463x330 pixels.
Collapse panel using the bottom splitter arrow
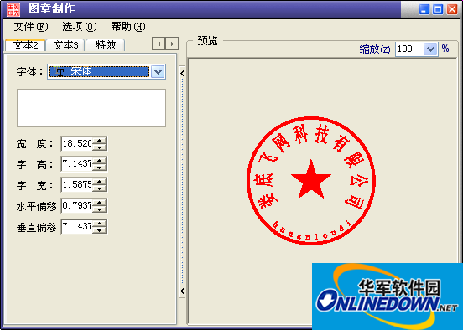pos(182,291)
